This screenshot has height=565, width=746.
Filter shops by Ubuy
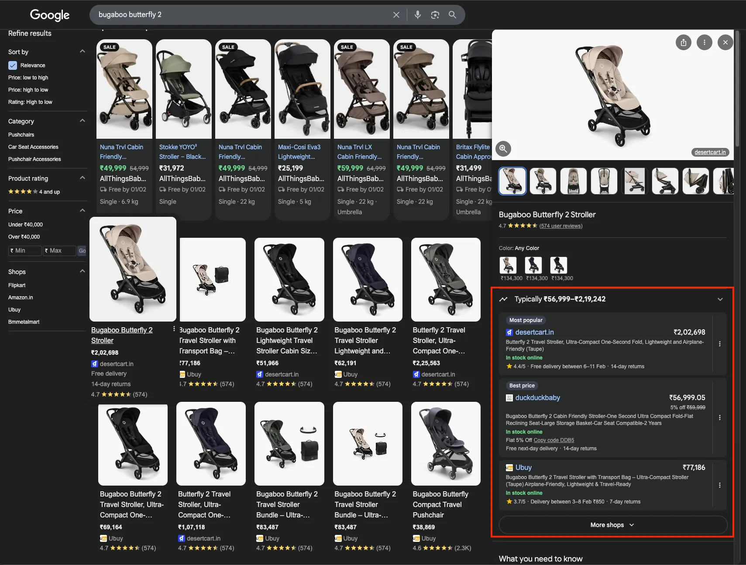[x=14, y=310]
